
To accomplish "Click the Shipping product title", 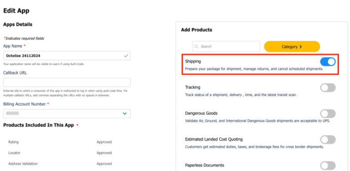I will (193, 61).
